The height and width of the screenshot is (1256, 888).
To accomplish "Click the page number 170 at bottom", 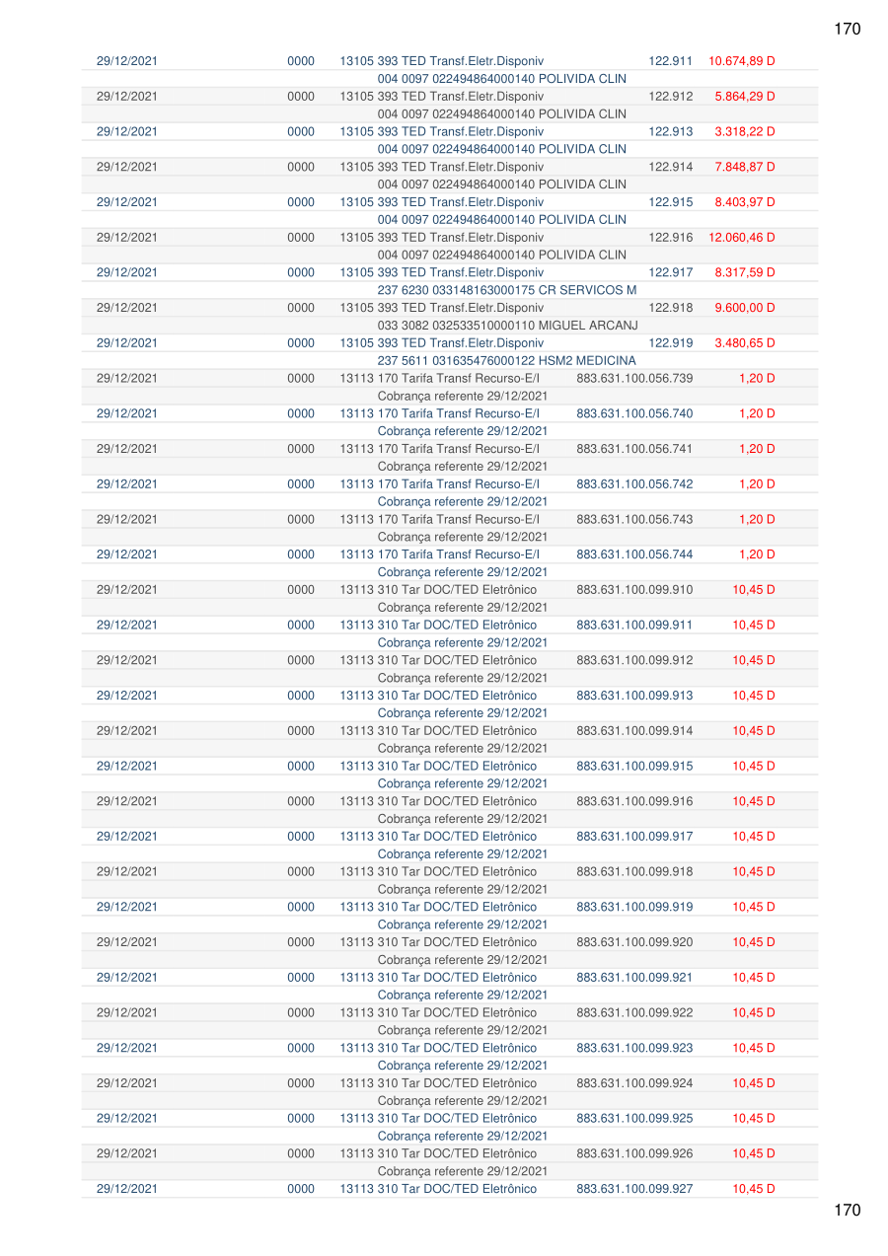I will [847, 1211].
